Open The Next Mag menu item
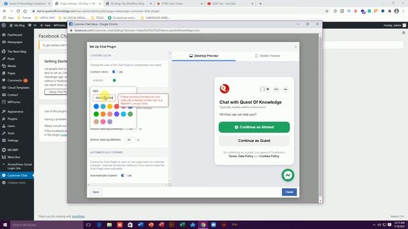Screen dimensions: 408x229 pyautogui.click(x=17, y=52)
